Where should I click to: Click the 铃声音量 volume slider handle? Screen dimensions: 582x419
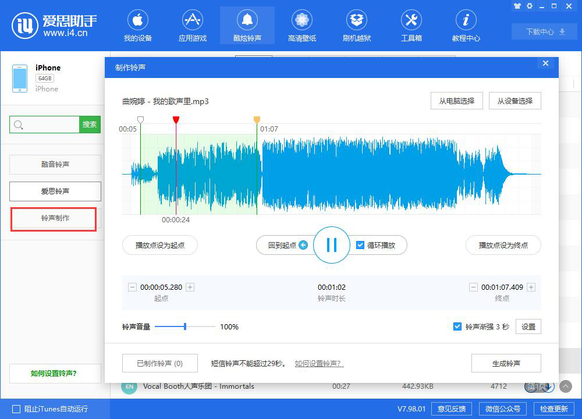pyautogui.click(x=184, y=326)
